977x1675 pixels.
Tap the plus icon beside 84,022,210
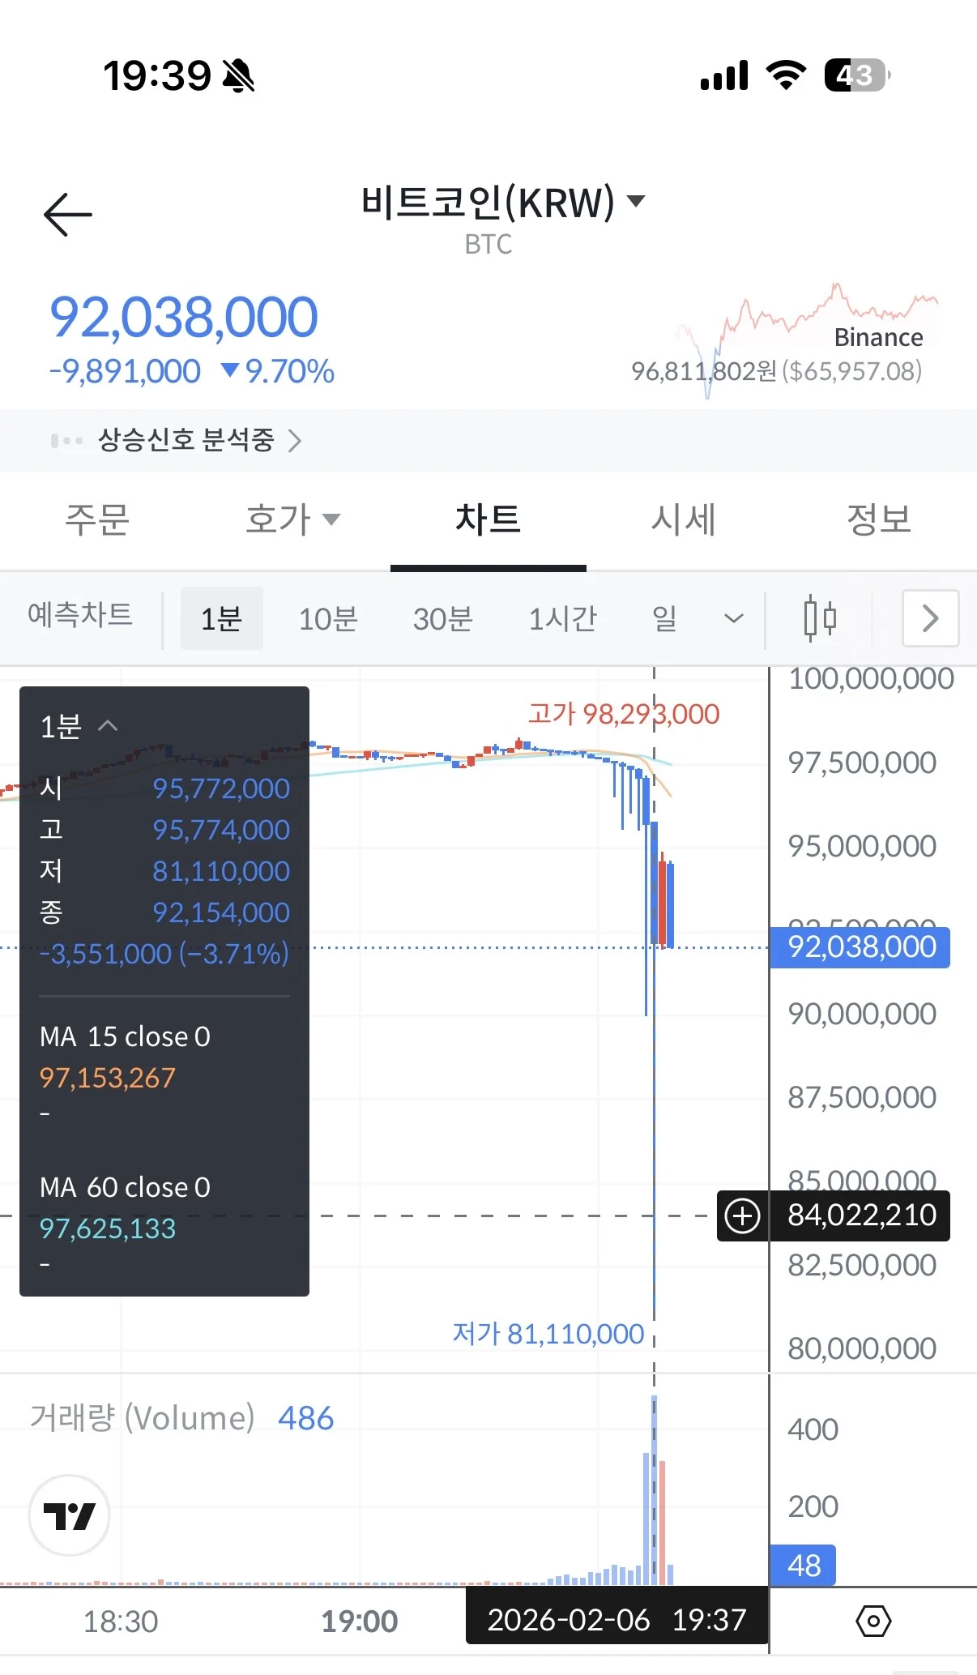click(x=742, y=1216)
